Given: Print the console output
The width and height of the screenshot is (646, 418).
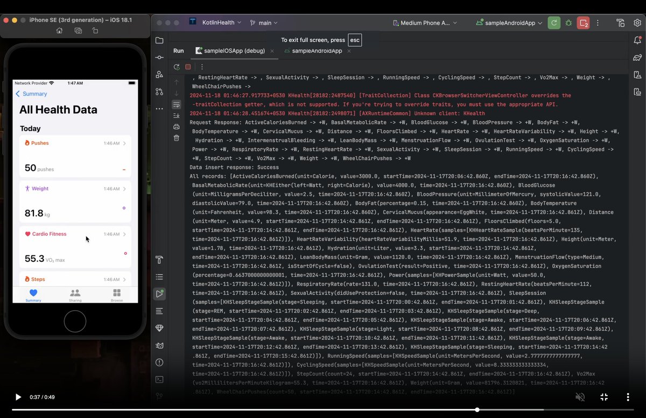Looking at the screenshot, I should (177, 127).
